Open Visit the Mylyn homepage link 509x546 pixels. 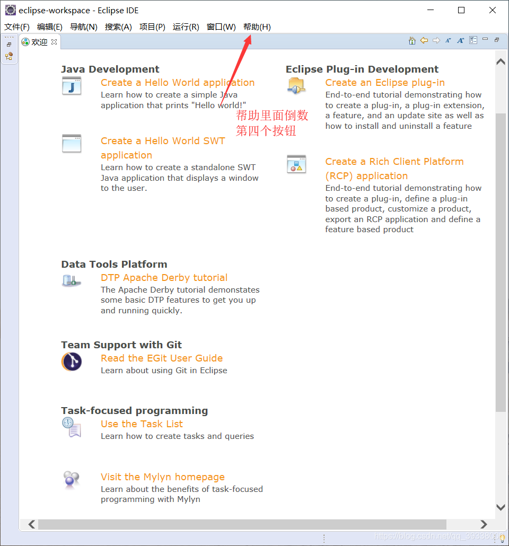pyautogui.click(x=163, y=477)
